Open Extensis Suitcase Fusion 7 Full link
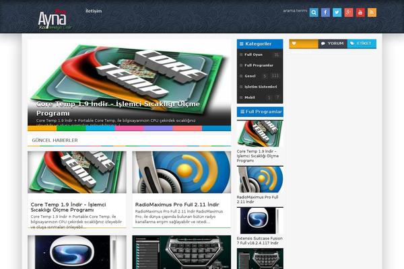Screen dimensions: 404x269 [259, 241]
